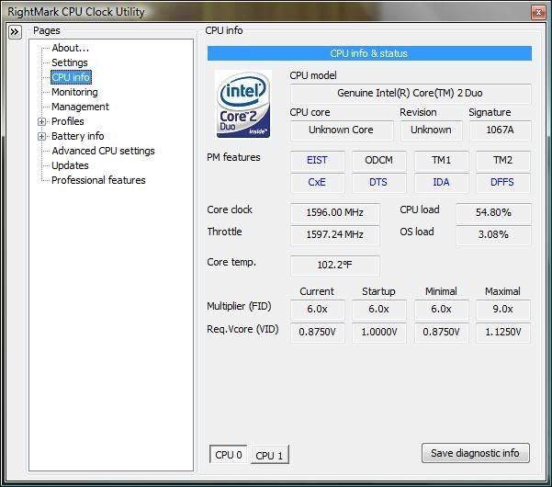
Task: Click the IDA power feature box
Action: pyautogui.click(x=441, y=183)
